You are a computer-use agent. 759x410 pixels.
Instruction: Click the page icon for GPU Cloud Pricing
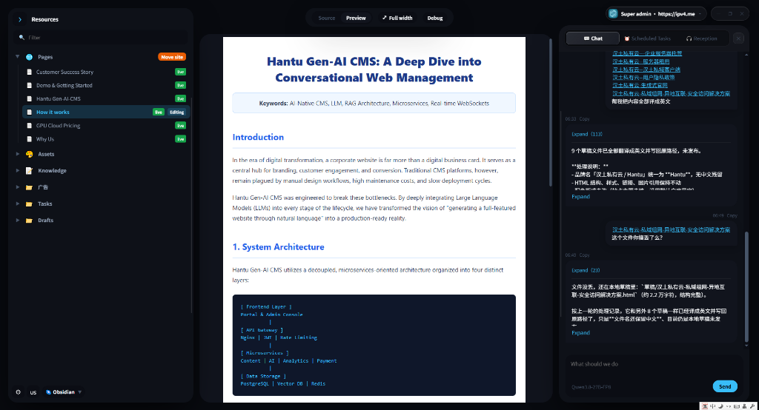30,126
